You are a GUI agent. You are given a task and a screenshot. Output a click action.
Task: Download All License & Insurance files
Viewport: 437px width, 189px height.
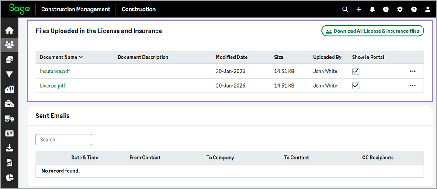pyautogui.click(x=372, y=31)
